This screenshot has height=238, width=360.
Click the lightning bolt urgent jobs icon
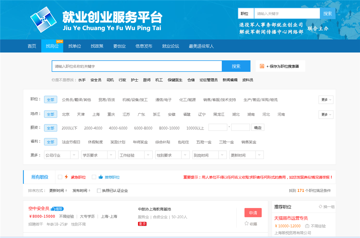point(66,177)
